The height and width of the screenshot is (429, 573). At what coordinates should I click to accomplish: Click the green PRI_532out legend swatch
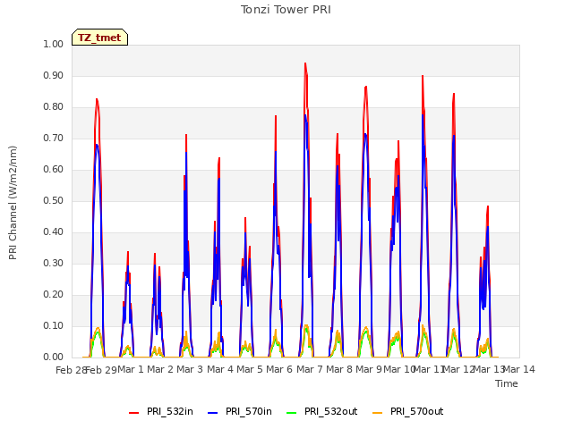(x=292, y=413)
